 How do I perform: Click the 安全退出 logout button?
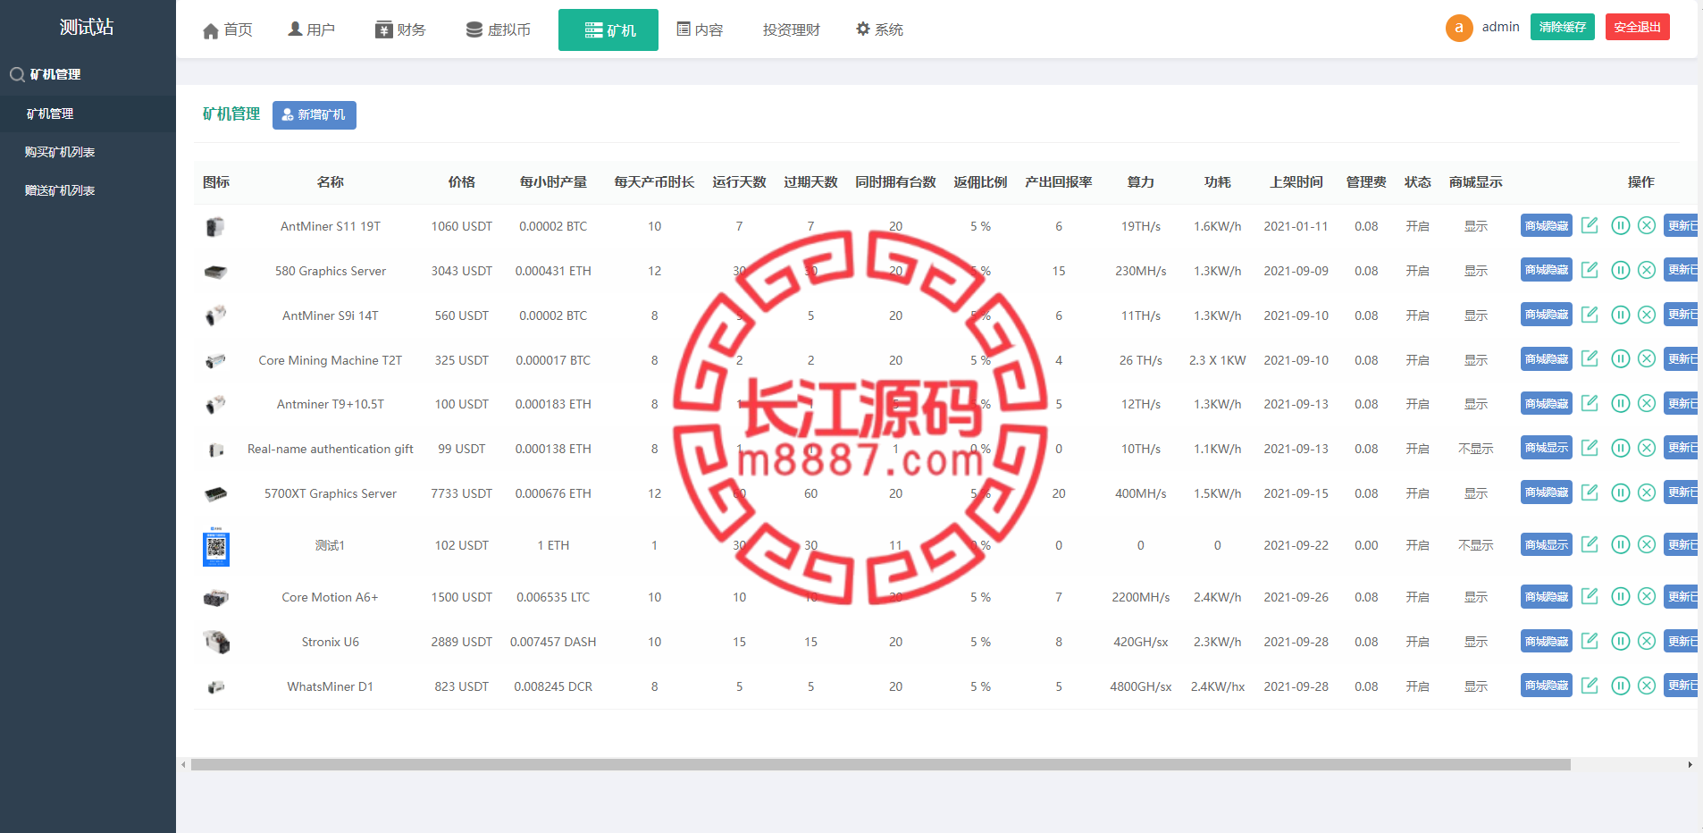point(1638,27)
